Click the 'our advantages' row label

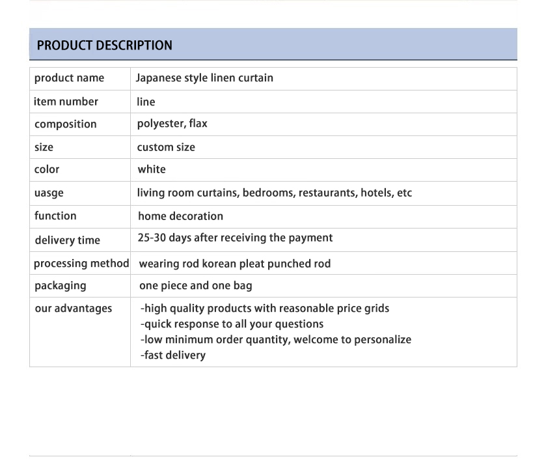73,309
